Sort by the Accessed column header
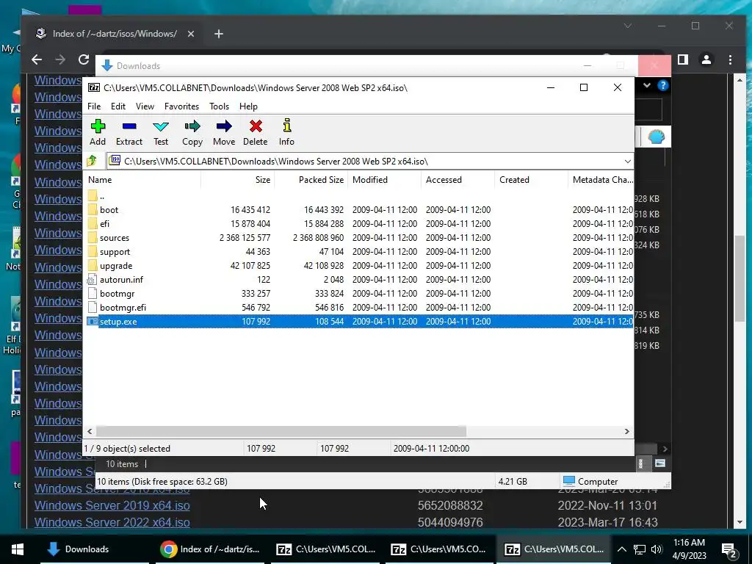 [x=458, y=180]
